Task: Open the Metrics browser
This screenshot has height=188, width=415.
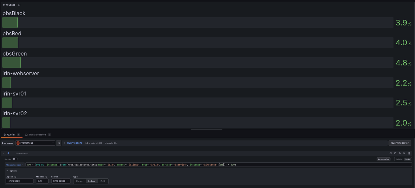Action: 14,165
